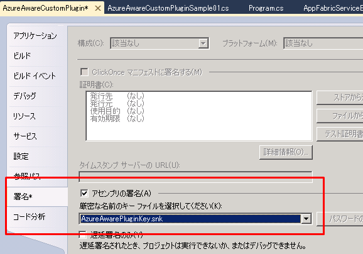Uncheck アセンブリの署名 checkbox
This screenshot has height=254, width=363.
point(84,193)
